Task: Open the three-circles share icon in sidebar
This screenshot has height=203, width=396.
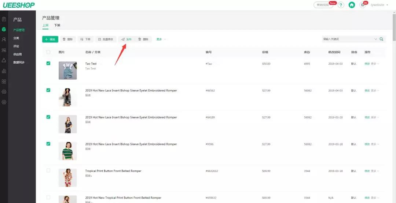Action: tap(4, 60)
